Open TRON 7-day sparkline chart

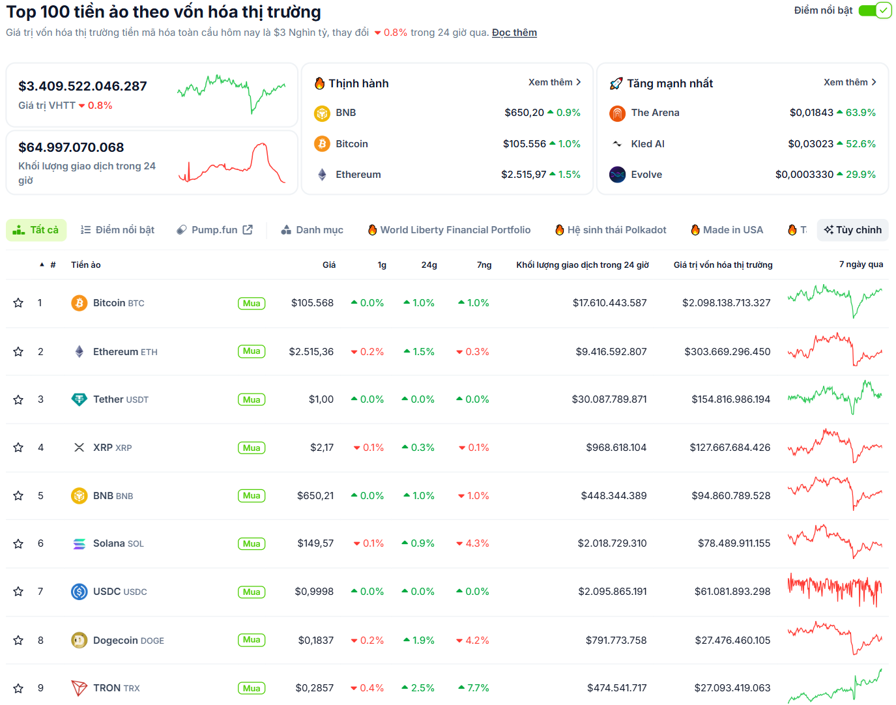point(835,686)
